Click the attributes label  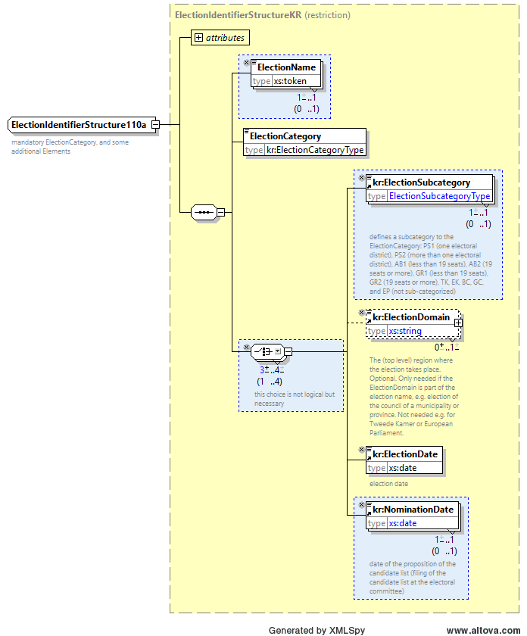[225, 38]
